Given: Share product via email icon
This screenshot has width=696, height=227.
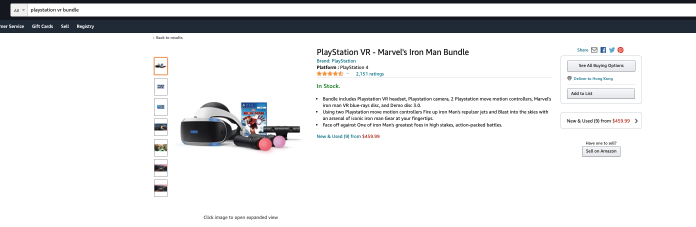Looking at the screenshot, I should [x=594, y=50].
